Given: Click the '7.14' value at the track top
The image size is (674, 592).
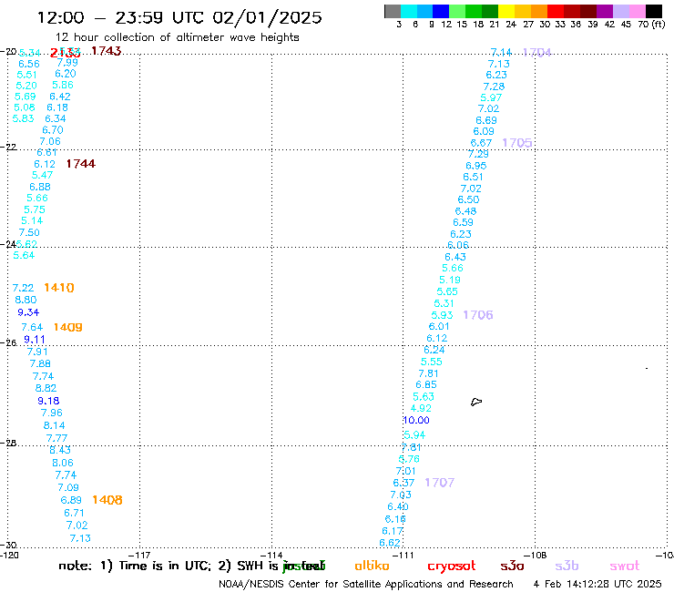Looking at the screenshot, I should (501, 53).
